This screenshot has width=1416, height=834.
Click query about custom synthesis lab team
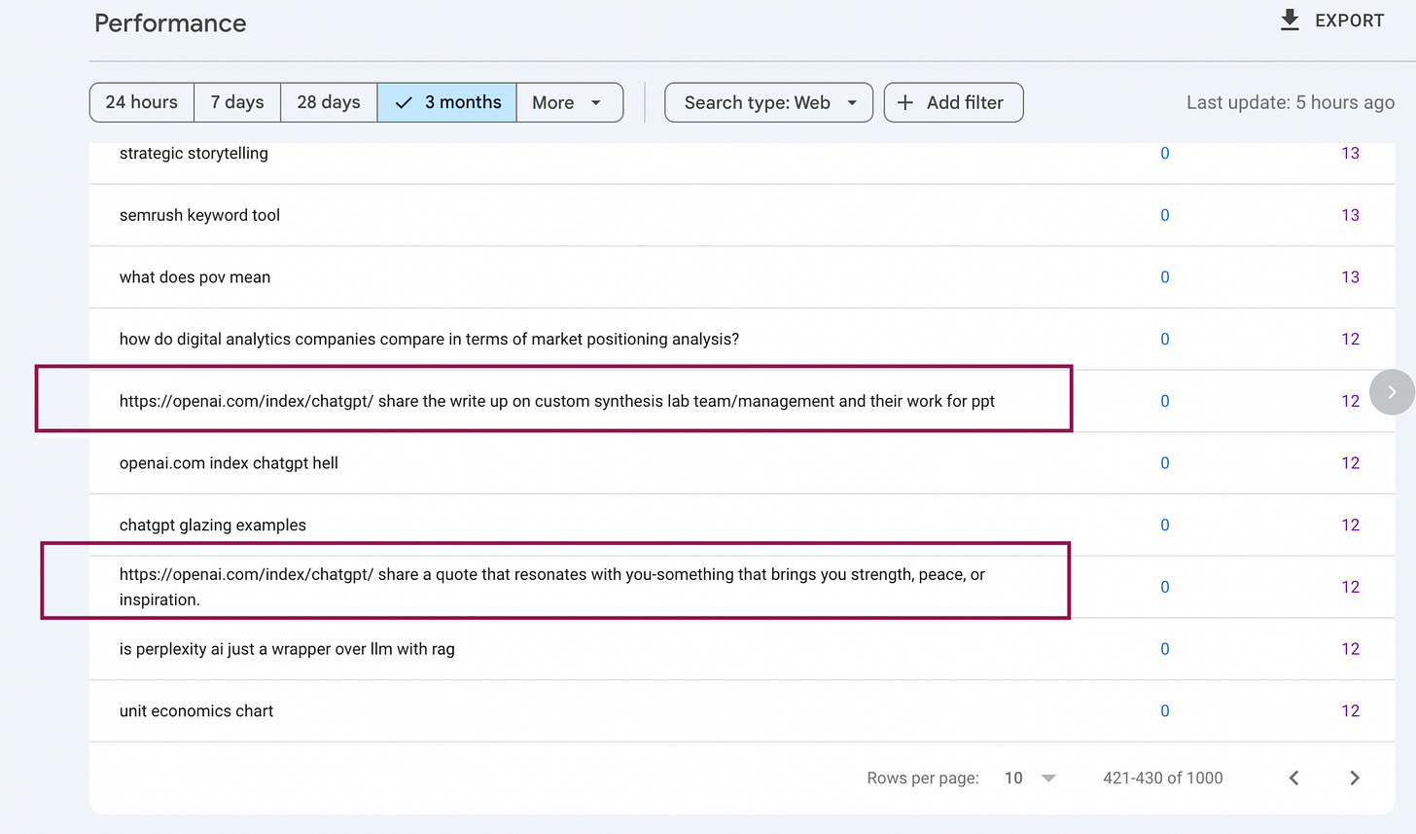(557, 401)
